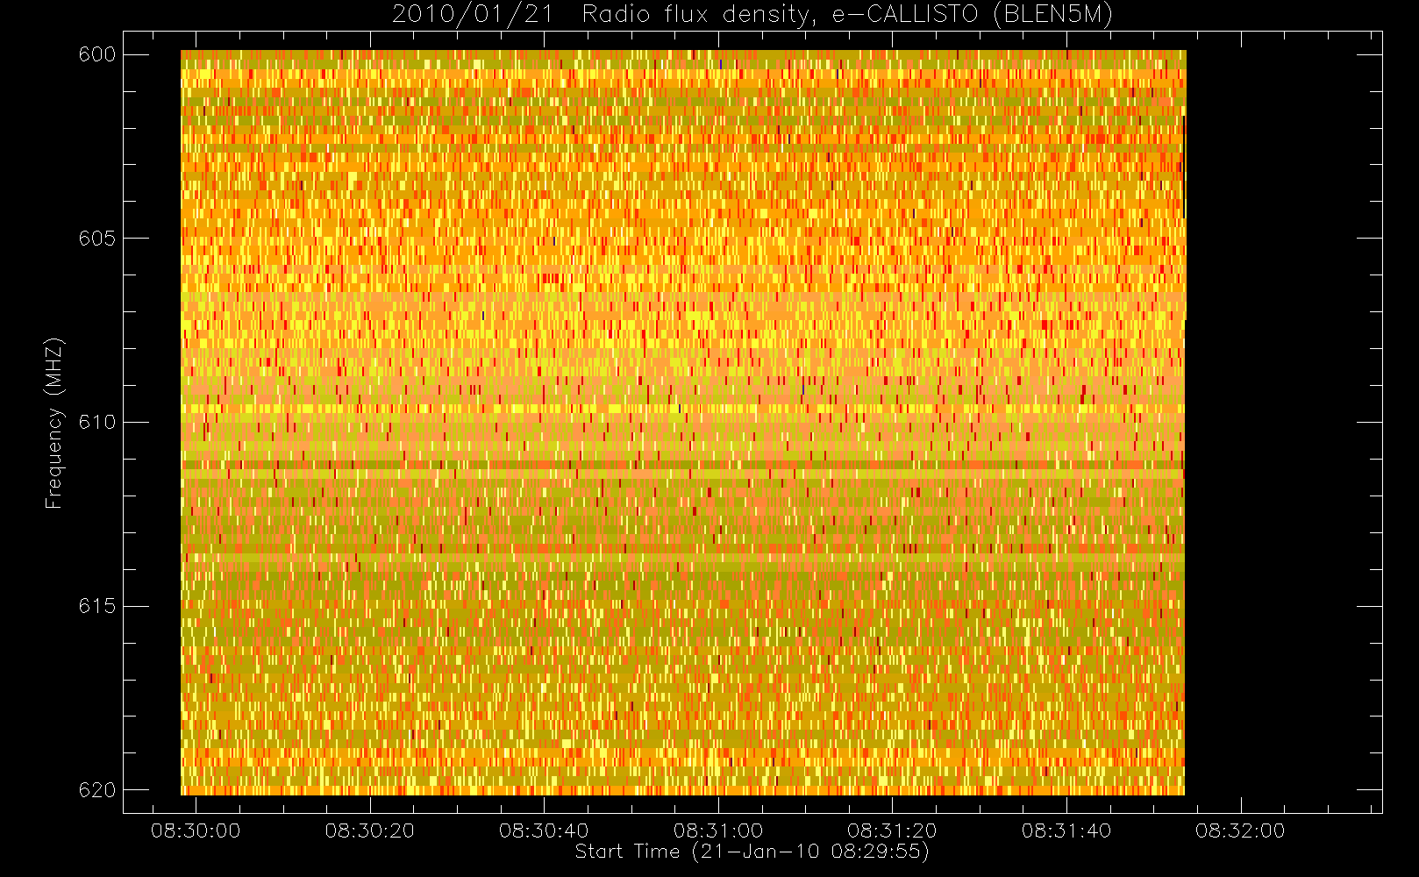1419x877 pixels.
Task: Click the 600 frequency tick label
Action: 96,54
